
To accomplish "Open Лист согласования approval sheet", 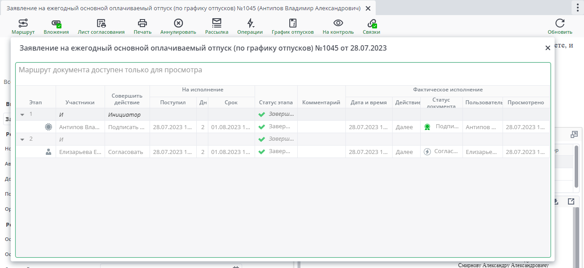I will coord(101,27).
